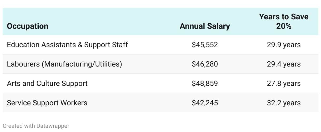Screen dimensions: 321x132
Task: Click the '20%' text in the header
Action: tap(284, 26)
